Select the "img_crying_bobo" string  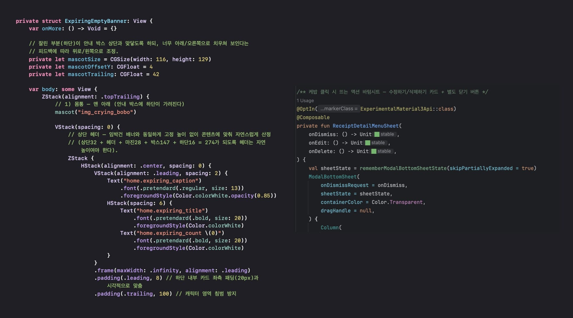tap(105, 112)
